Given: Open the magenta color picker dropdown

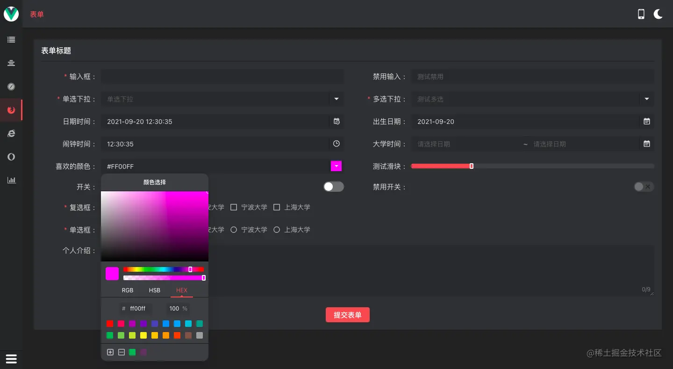Looking at the screenshot, I should (x=336, y=166).
